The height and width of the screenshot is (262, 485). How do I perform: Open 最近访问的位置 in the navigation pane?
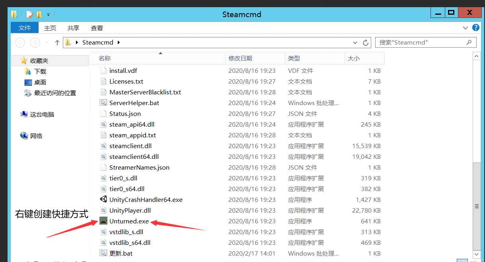(55, 93)
